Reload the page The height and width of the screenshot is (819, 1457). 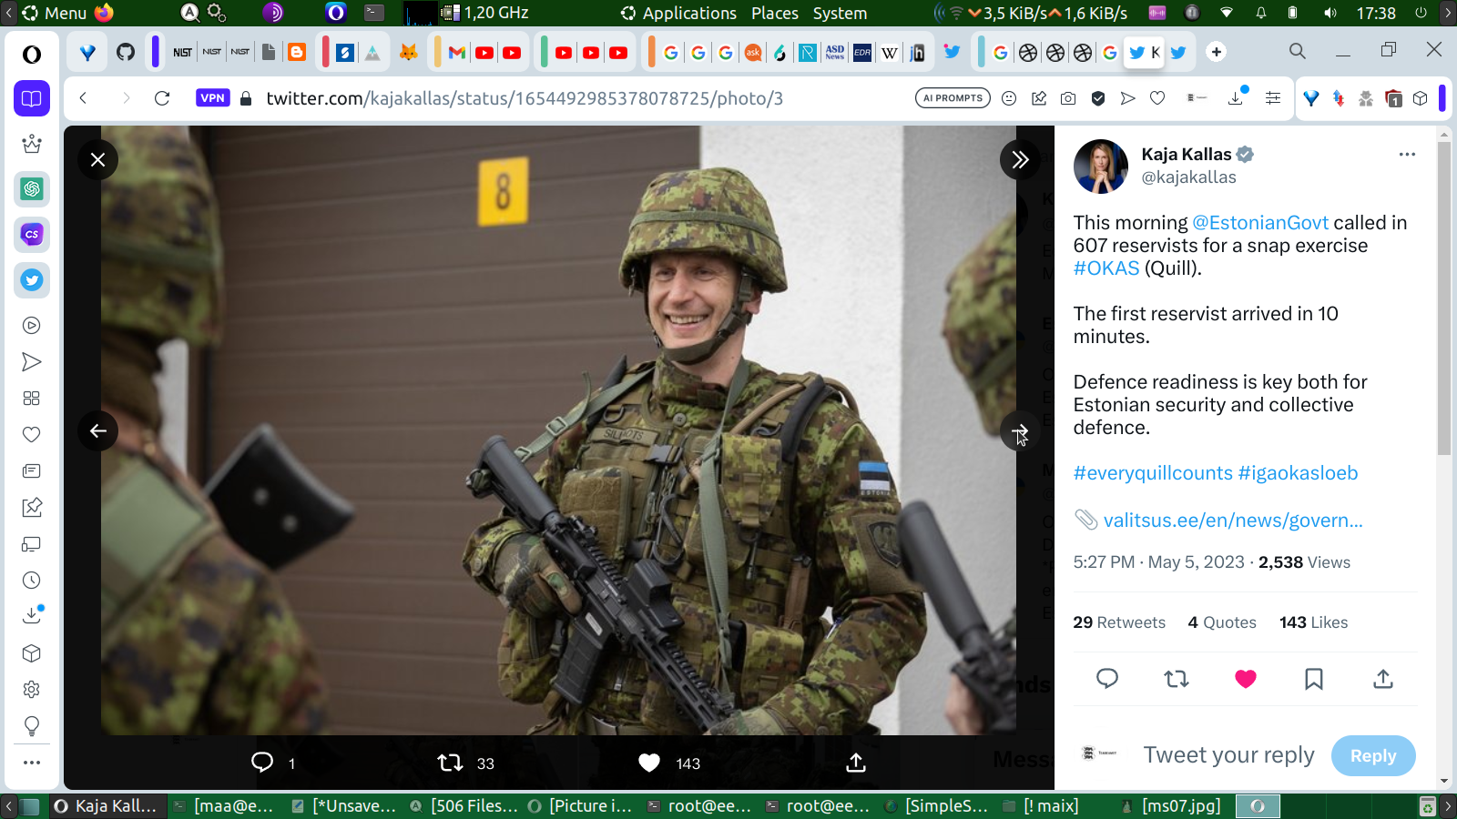click(x=162, y=98)
